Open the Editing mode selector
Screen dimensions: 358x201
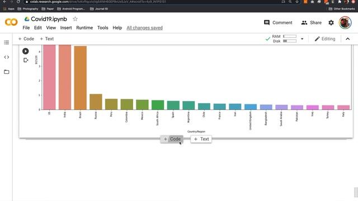pyautogui.click(x=324, y=39)
